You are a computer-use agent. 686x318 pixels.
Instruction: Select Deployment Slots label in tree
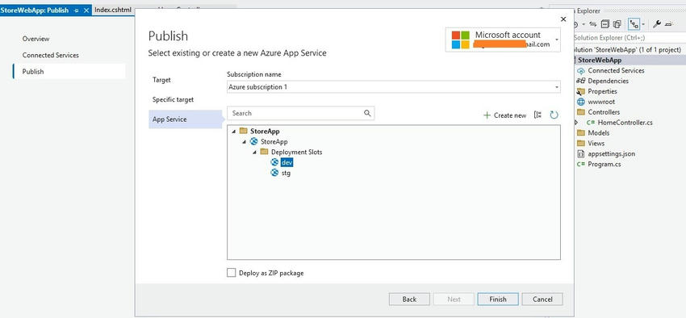[x=297, y=153]
